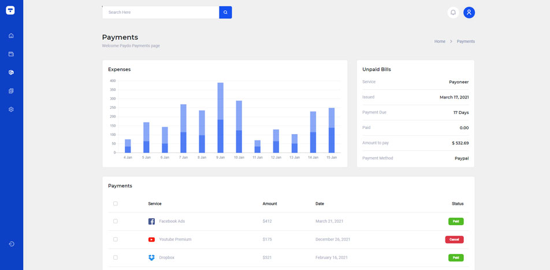
Task: Open the user profile avatar
Action: 469,12
